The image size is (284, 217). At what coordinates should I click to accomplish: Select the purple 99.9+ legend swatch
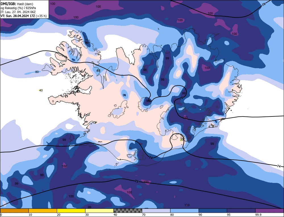click(x=270, y=211)
